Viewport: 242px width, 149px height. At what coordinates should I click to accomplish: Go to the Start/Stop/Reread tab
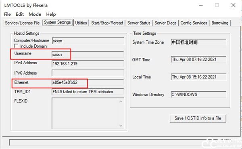[107, 23]
